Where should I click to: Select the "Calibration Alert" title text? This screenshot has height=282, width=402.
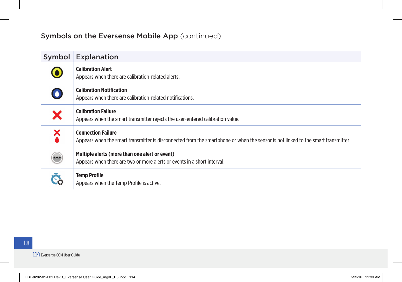coord(94,69)
